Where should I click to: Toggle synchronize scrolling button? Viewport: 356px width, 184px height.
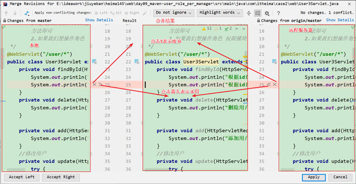pyautogui.click(x=258, y=13)
